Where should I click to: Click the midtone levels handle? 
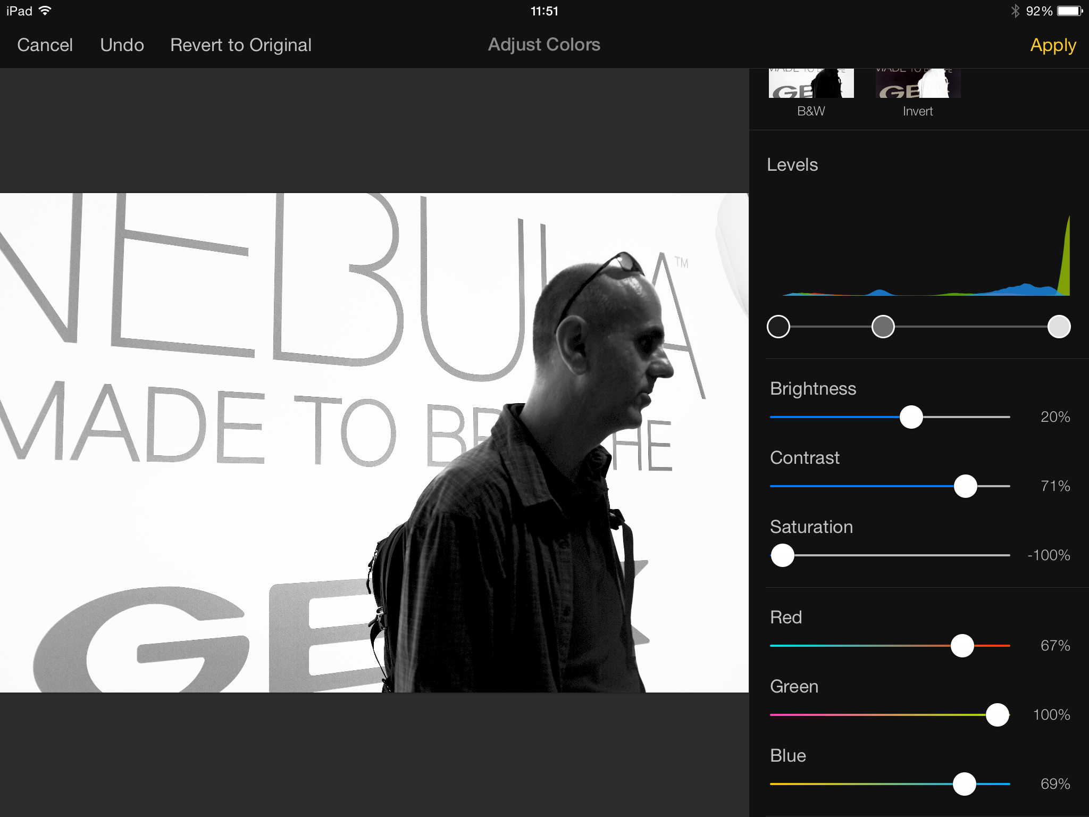pos(883,327)
